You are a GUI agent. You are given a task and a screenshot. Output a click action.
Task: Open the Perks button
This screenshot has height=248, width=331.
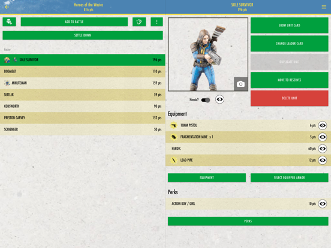click(x=248, y=221)
